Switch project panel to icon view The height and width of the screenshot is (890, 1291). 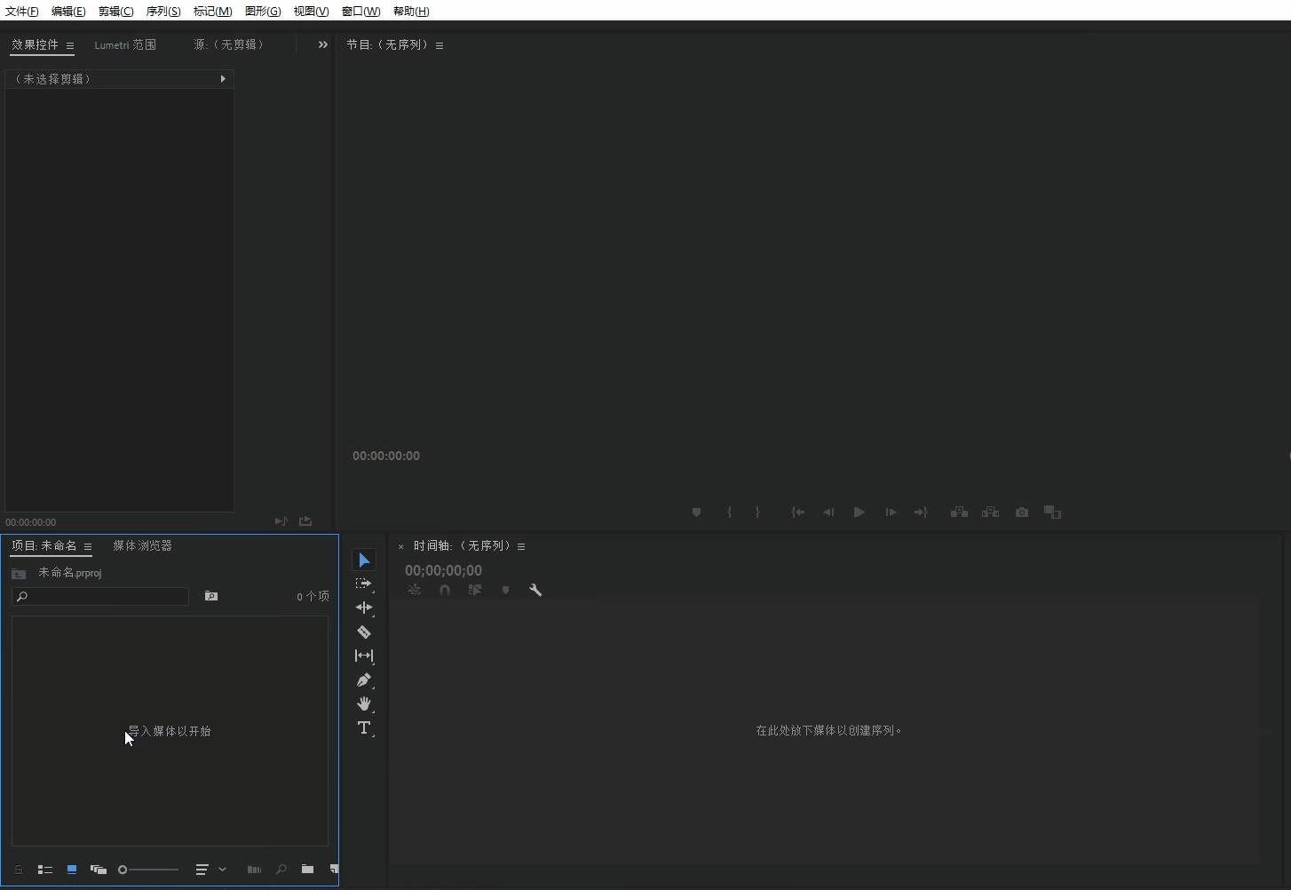(72, 870)
